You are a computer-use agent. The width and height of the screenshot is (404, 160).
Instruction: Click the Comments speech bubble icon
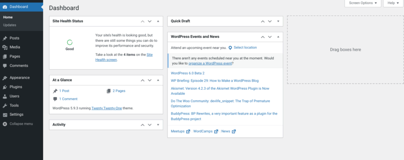(x=5, y=66)
